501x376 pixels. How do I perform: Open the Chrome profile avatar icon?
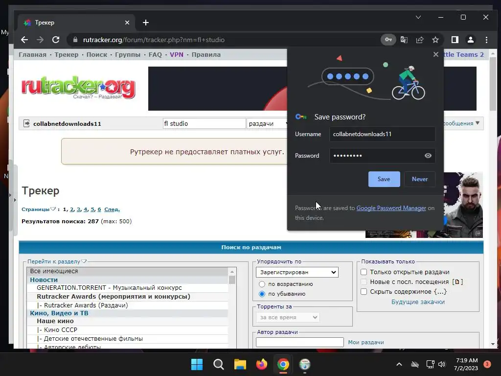pyautogui.click(x=470, y=40)
